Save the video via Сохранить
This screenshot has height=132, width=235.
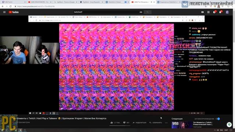click(156, 122)
